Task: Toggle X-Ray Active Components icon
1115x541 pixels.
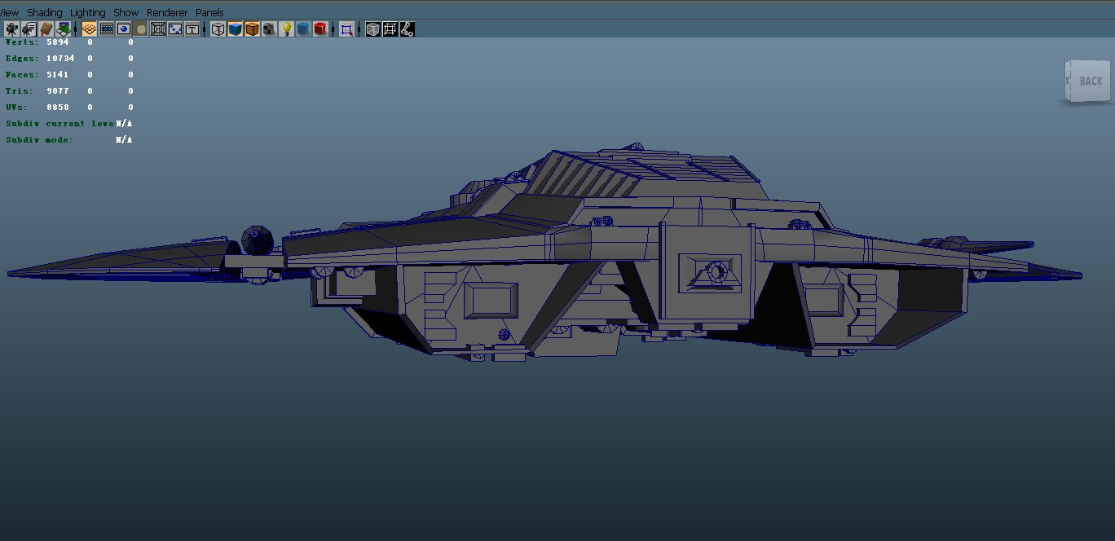Action: click(390, 29)
